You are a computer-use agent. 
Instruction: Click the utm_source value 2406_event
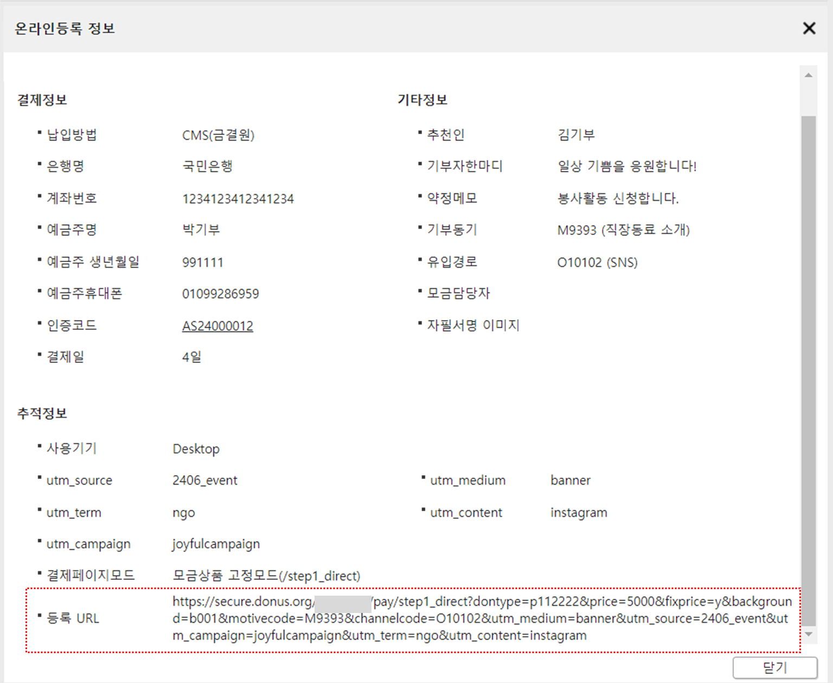(x=204, y=481)
